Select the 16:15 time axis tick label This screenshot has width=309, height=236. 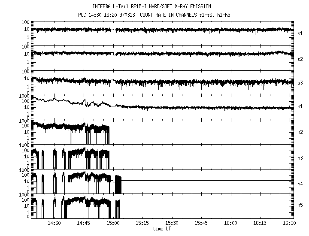(x=261, y=224)
